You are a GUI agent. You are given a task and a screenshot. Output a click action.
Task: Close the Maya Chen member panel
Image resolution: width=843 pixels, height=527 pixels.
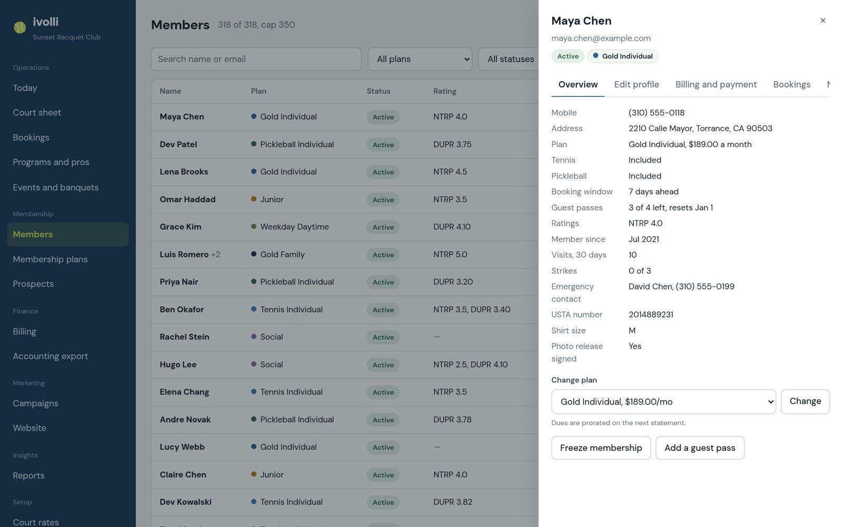point(822,21)
